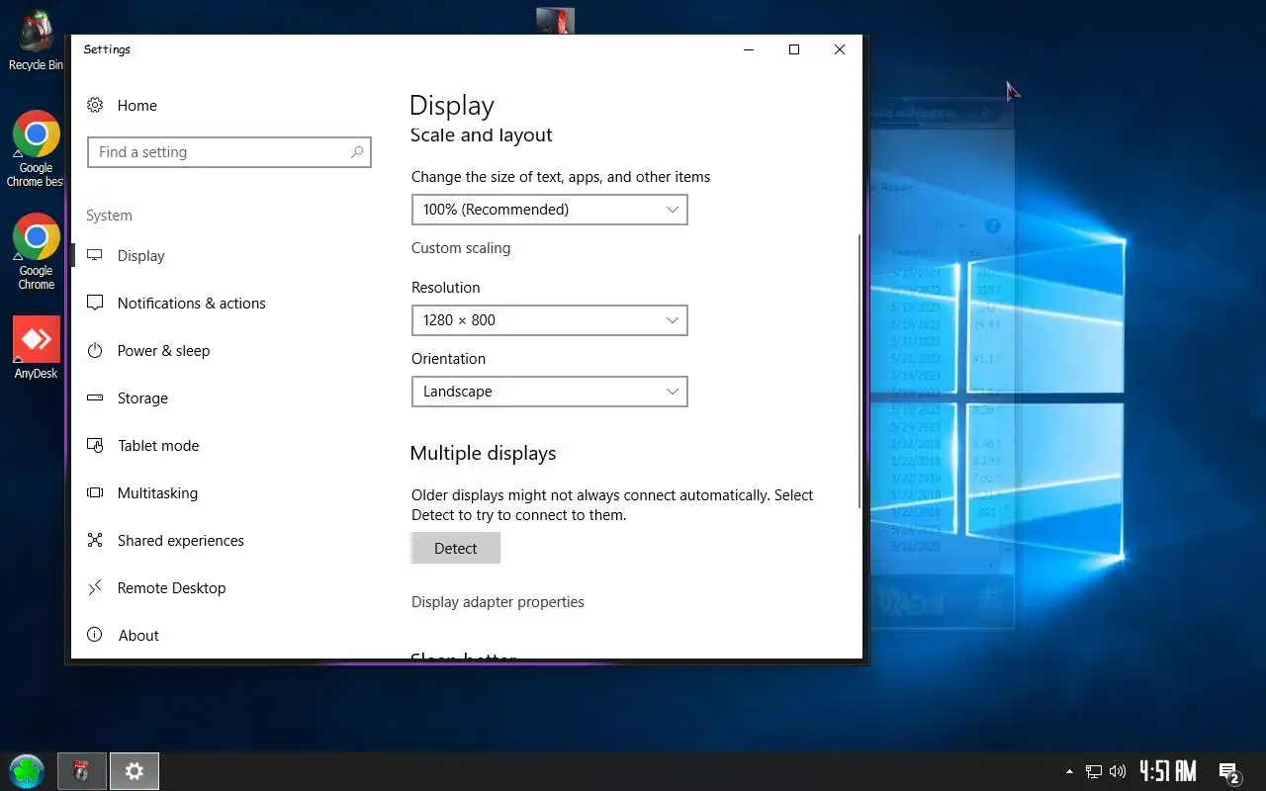This screenshot has height=791, width=1266.
Task: Click the Notifications & actions speech bubble icon
Action: 95,303
